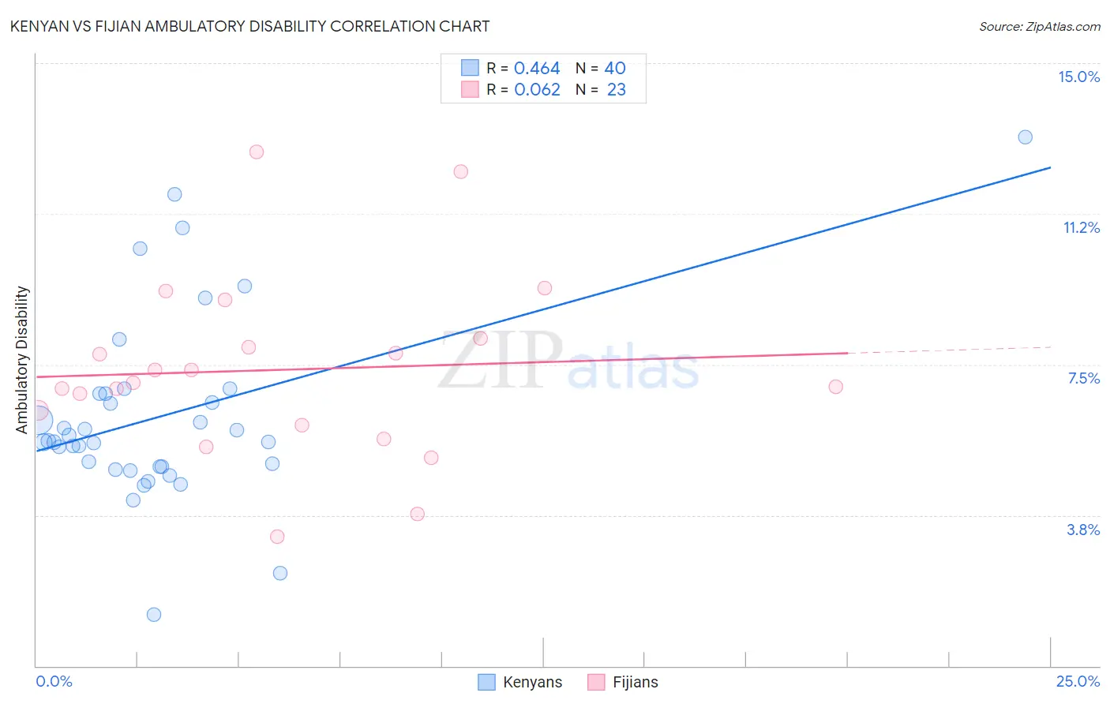This screenshot has width=1110, height=704.
Task: Click the blue Kenyans swatch in bottom legend
Action: (x=487, y=682)
